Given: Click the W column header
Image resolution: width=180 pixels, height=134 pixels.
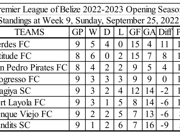Looking at the screenshot, I should click(93, 32).
